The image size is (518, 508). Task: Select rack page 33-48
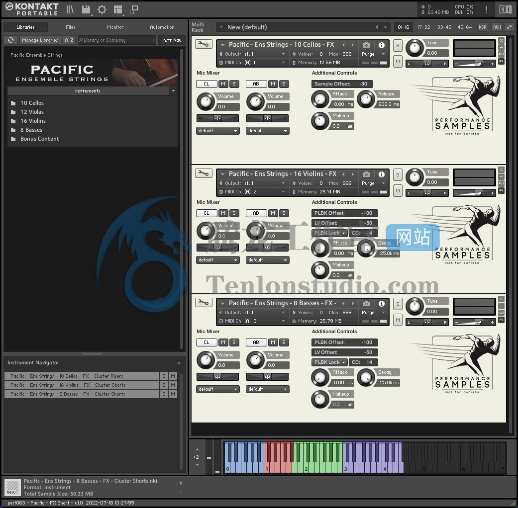[x=444, y=27]
